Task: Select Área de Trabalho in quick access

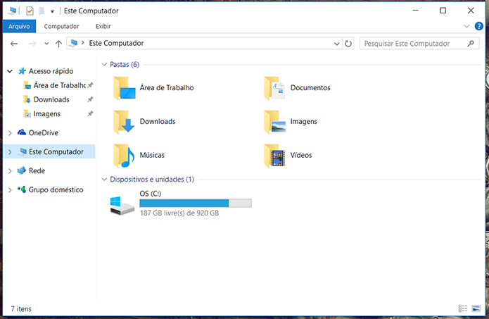Action: [60, 85]
